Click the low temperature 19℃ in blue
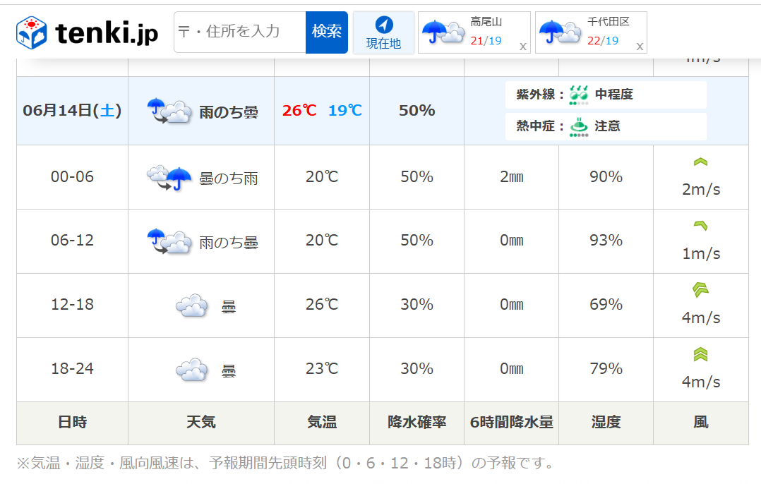Viewport: 761px width, 484px height. [x=345, y=111]
